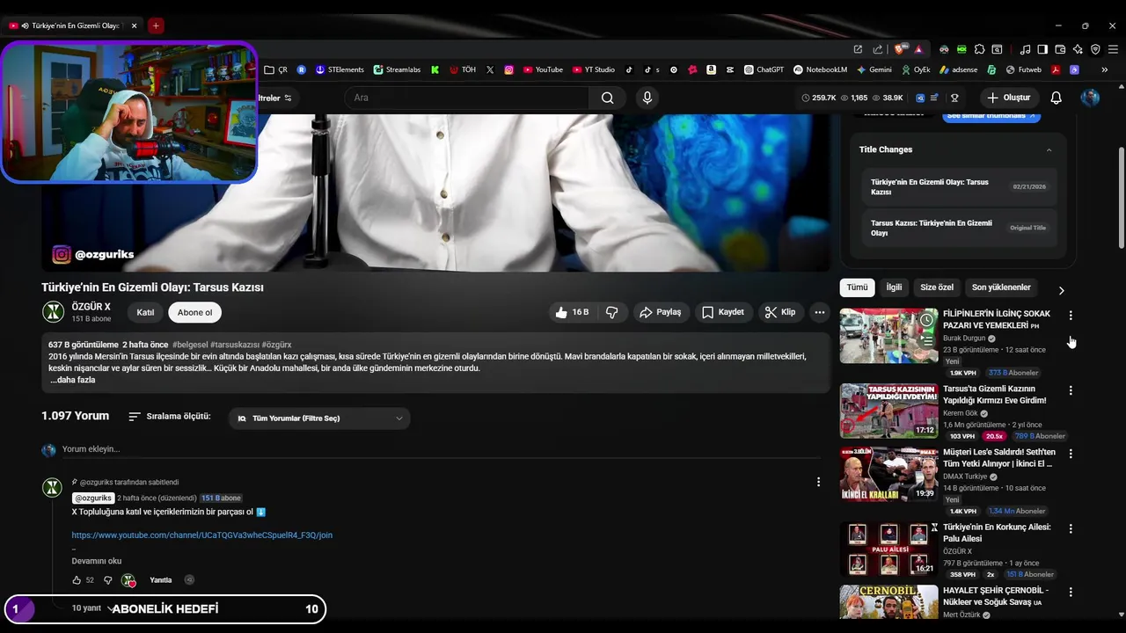The width and height of the screenshot is (1126, 633).
Task: Open the account avatar menu
Action: coord(1090,98)
